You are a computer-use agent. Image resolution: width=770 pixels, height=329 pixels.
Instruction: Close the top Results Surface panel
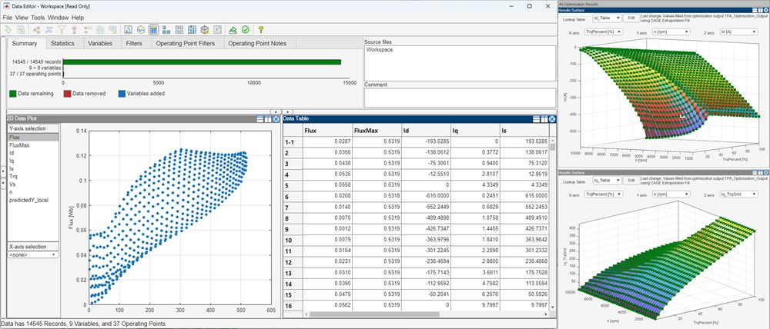click(765, 10)
